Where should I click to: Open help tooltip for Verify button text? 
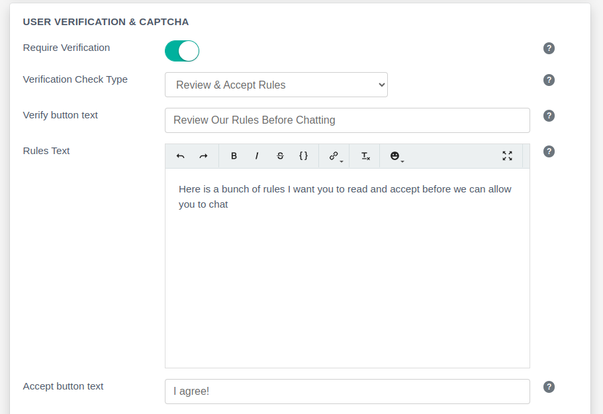click(x=549, y=116)
